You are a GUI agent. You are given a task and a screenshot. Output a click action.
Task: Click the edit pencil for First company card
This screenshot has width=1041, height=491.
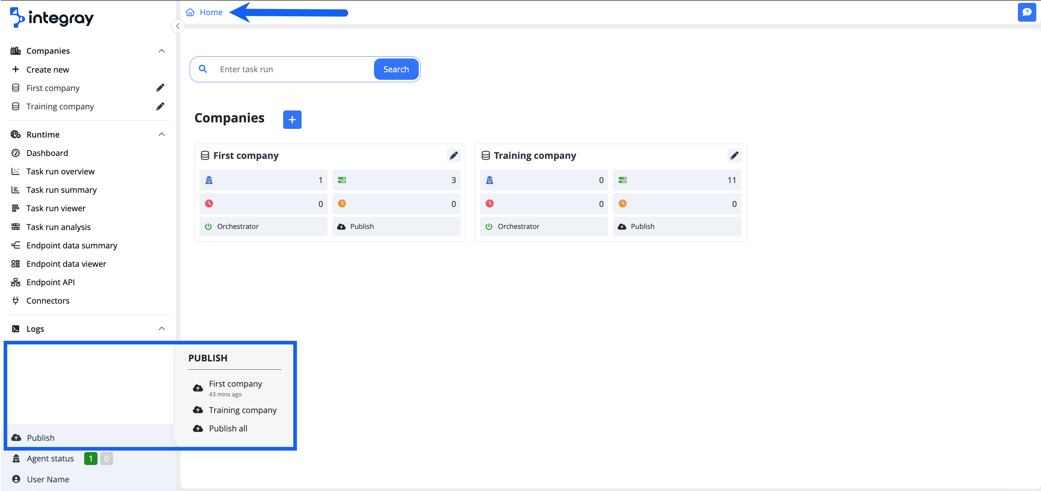[453, 156]
